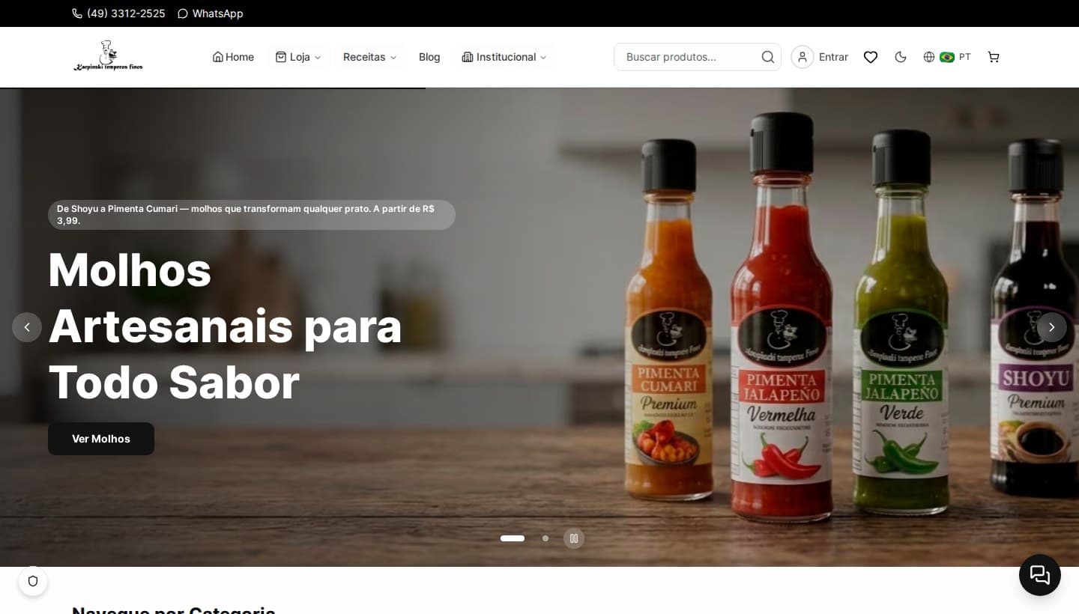1079x614 pixels.
Task: Toggle dark mode with the moon icon
Action: [900, 57]
